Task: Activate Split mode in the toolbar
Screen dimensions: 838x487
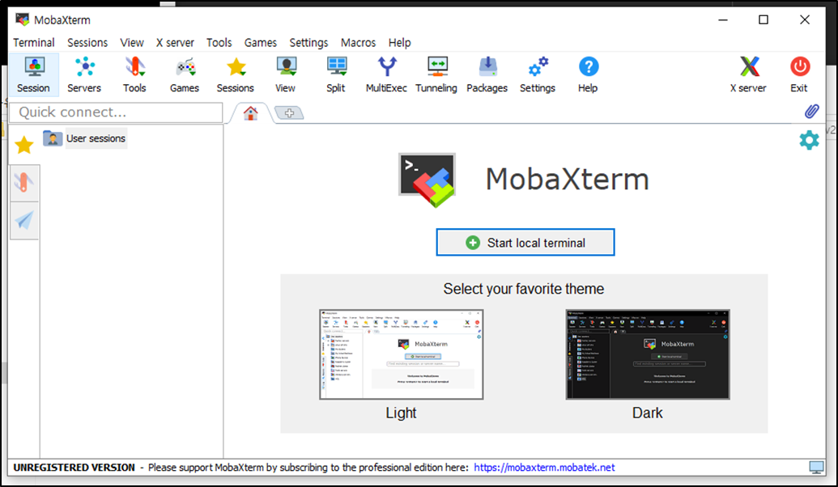Action: pos(336,74)
